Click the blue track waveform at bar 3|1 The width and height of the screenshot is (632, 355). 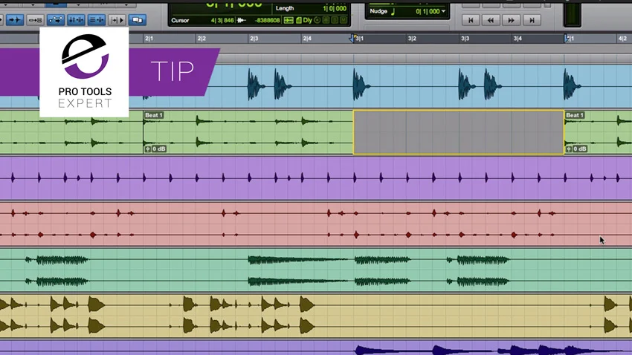click(x=361, y=85)
